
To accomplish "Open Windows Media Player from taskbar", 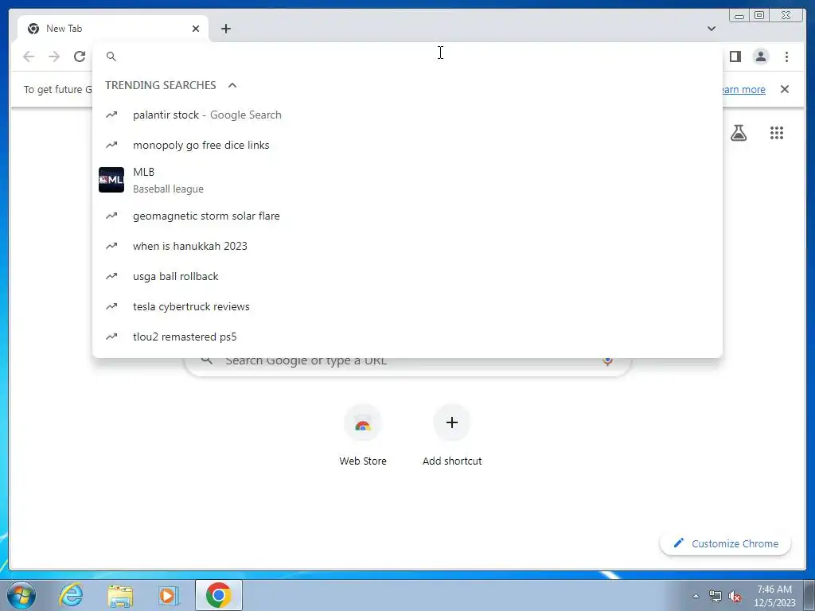I will [169, 595].
